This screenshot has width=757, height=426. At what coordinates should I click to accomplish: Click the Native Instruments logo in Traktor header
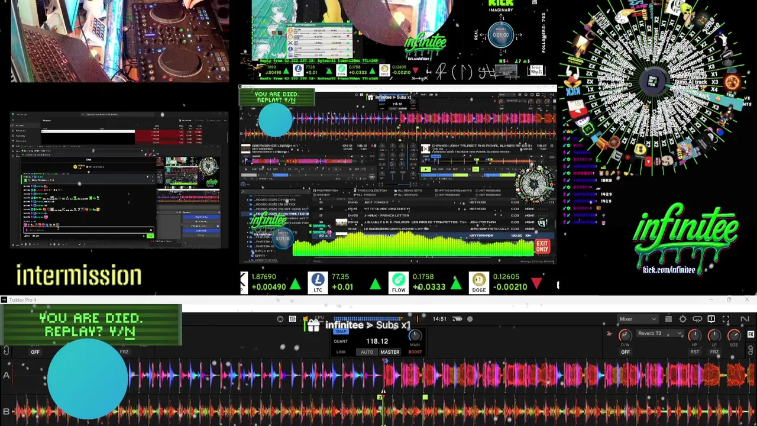click(x=745, y=319)
